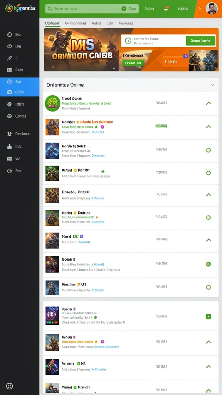The image size is (222, 395).
Task: Click the pencil icon in the left sidebar
Action: 10,58
